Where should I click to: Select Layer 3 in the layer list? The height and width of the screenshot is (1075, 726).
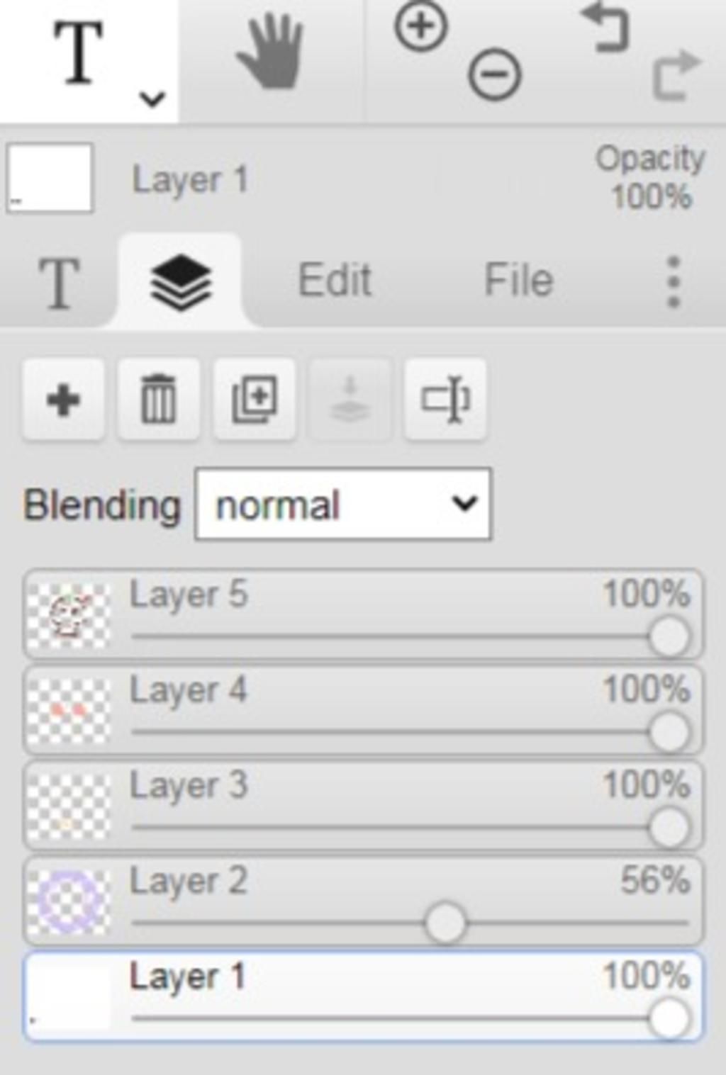tap(363, 806)
